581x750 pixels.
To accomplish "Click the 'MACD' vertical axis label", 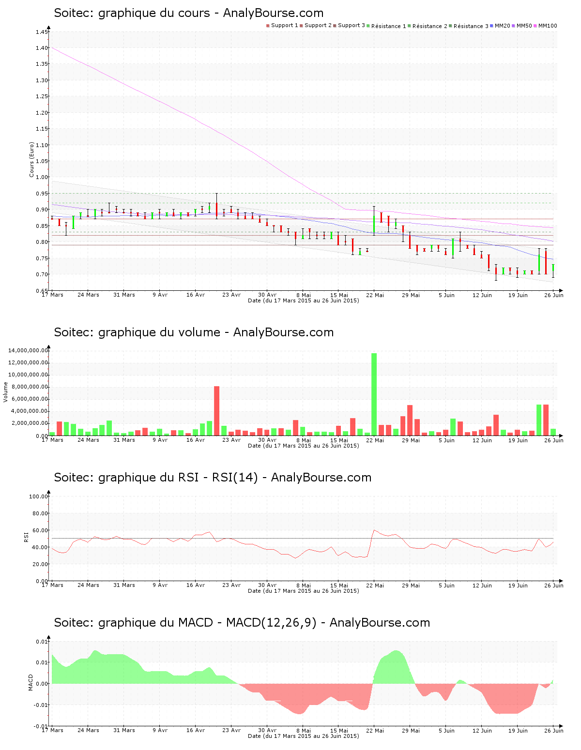I will [31, 682].
